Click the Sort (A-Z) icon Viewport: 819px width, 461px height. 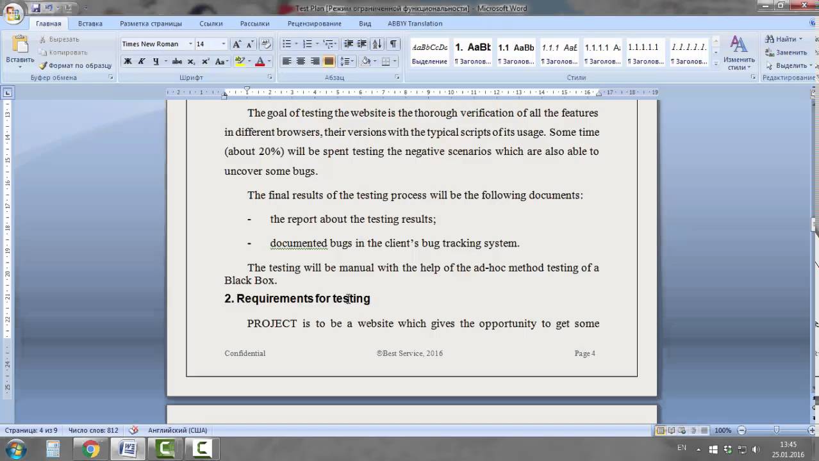[377, 44]
